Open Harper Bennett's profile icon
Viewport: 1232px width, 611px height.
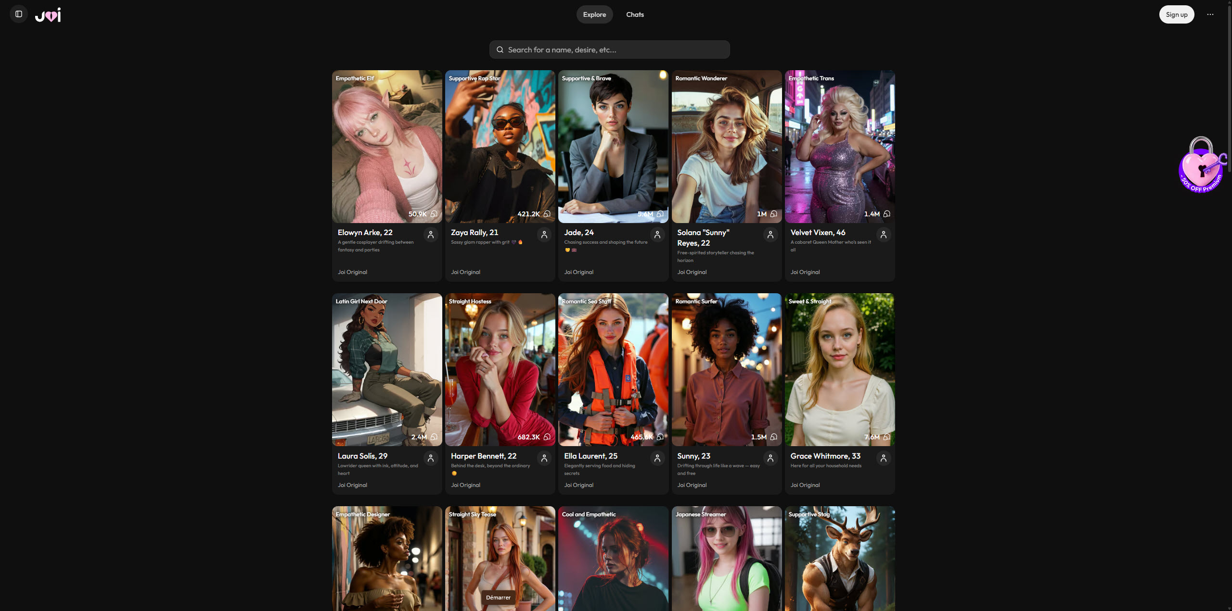pos(544,458)
